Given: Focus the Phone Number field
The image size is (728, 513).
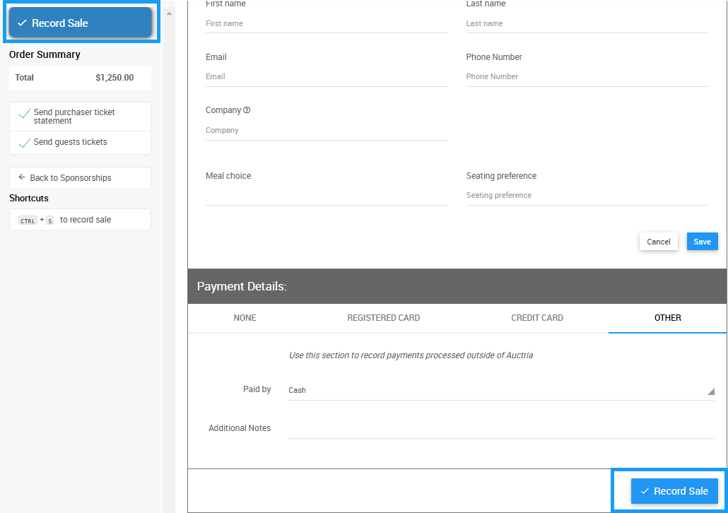Looking at the screenshot, I should click(587, 76).
